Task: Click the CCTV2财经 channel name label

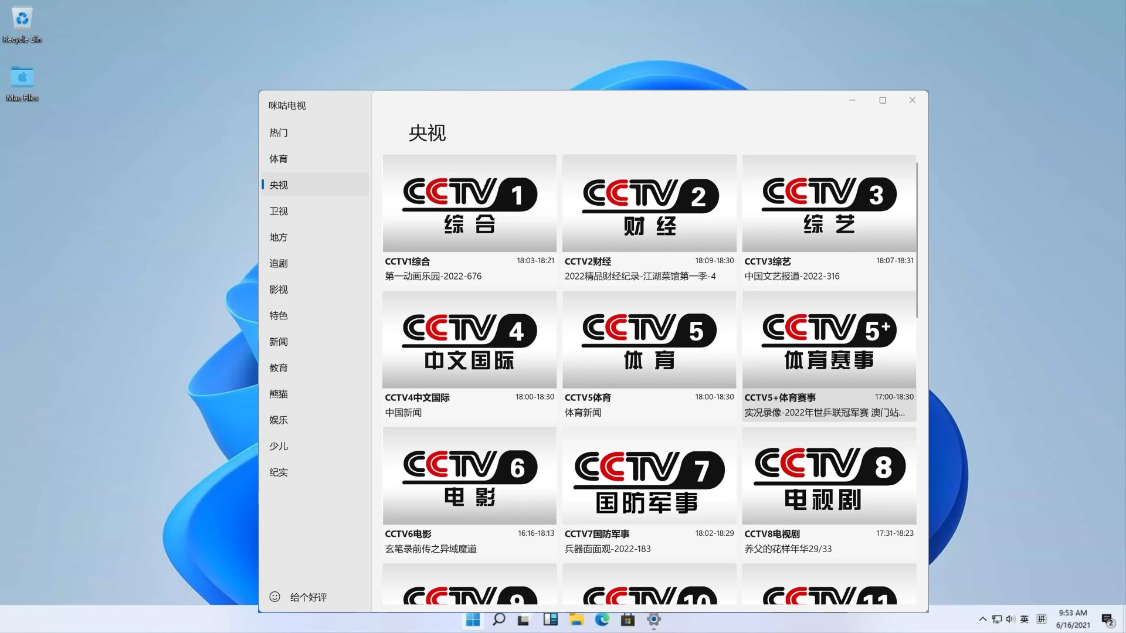Action: pos(588,261)
